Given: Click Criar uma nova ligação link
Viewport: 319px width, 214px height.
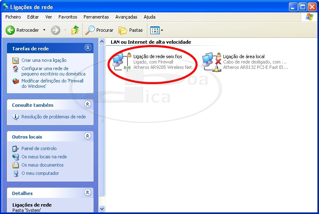Looking at the screenshot, I should (x=44, y=60).
